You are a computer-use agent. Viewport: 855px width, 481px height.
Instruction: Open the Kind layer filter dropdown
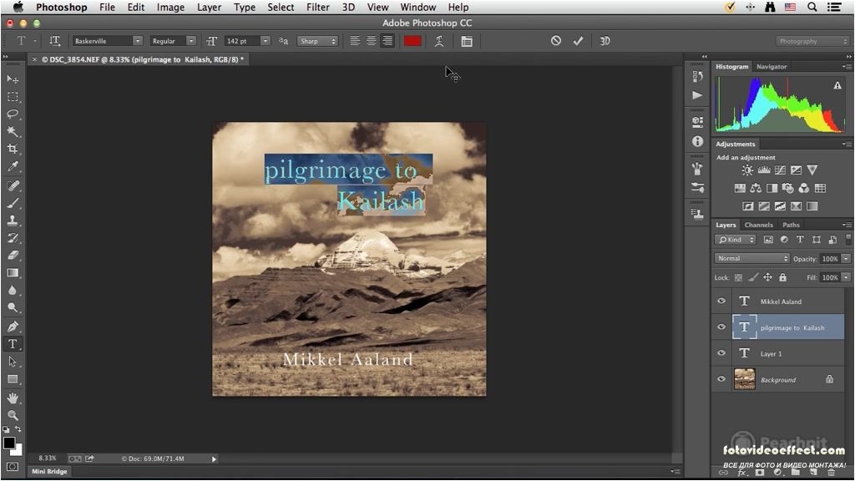(x=736, y=240)
